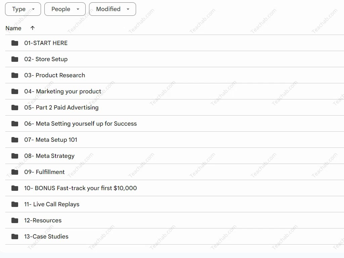Click the folder icon for 01-START HERE
Viewport: 344px width, 258px height.
point(15,43)
